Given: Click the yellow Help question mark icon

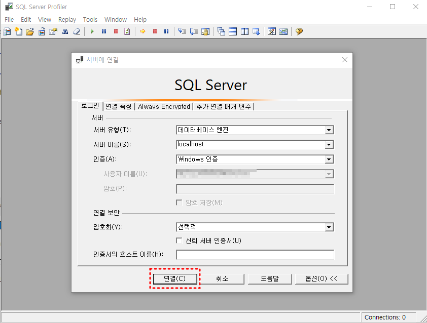Looking at the screenshot, I should (299, 31).
